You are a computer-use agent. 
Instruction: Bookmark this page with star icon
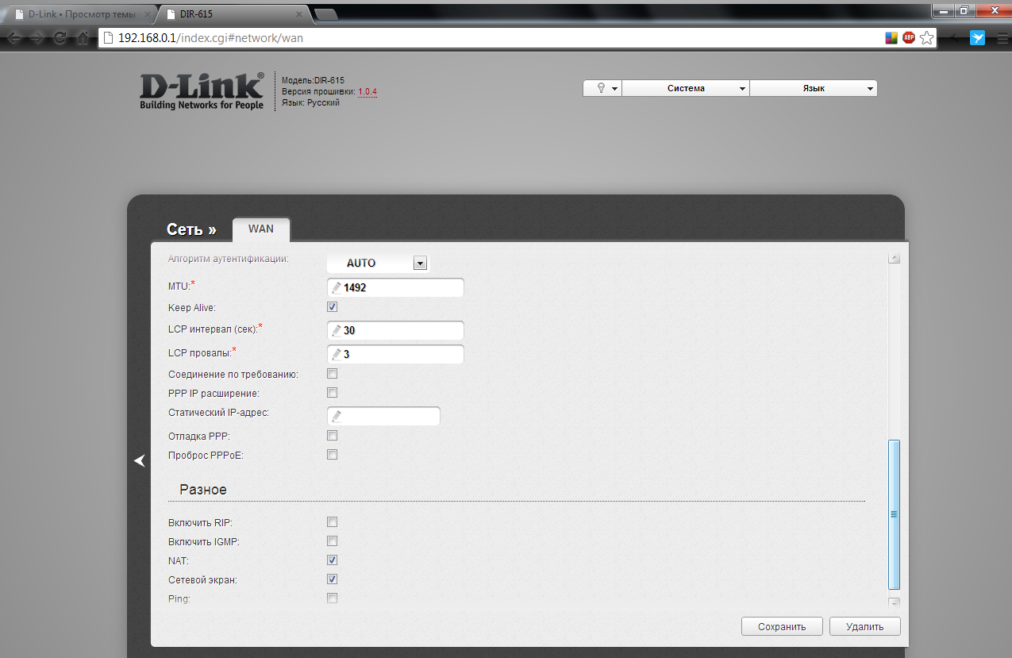tap(926, 37)
